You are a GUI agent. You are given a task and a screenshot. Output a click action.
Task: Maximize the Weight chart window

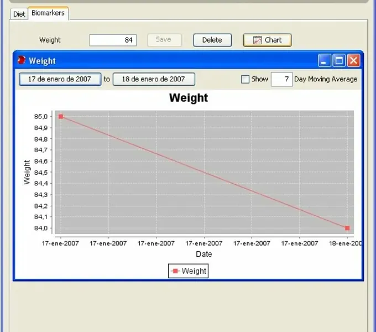tap(339, 60)
